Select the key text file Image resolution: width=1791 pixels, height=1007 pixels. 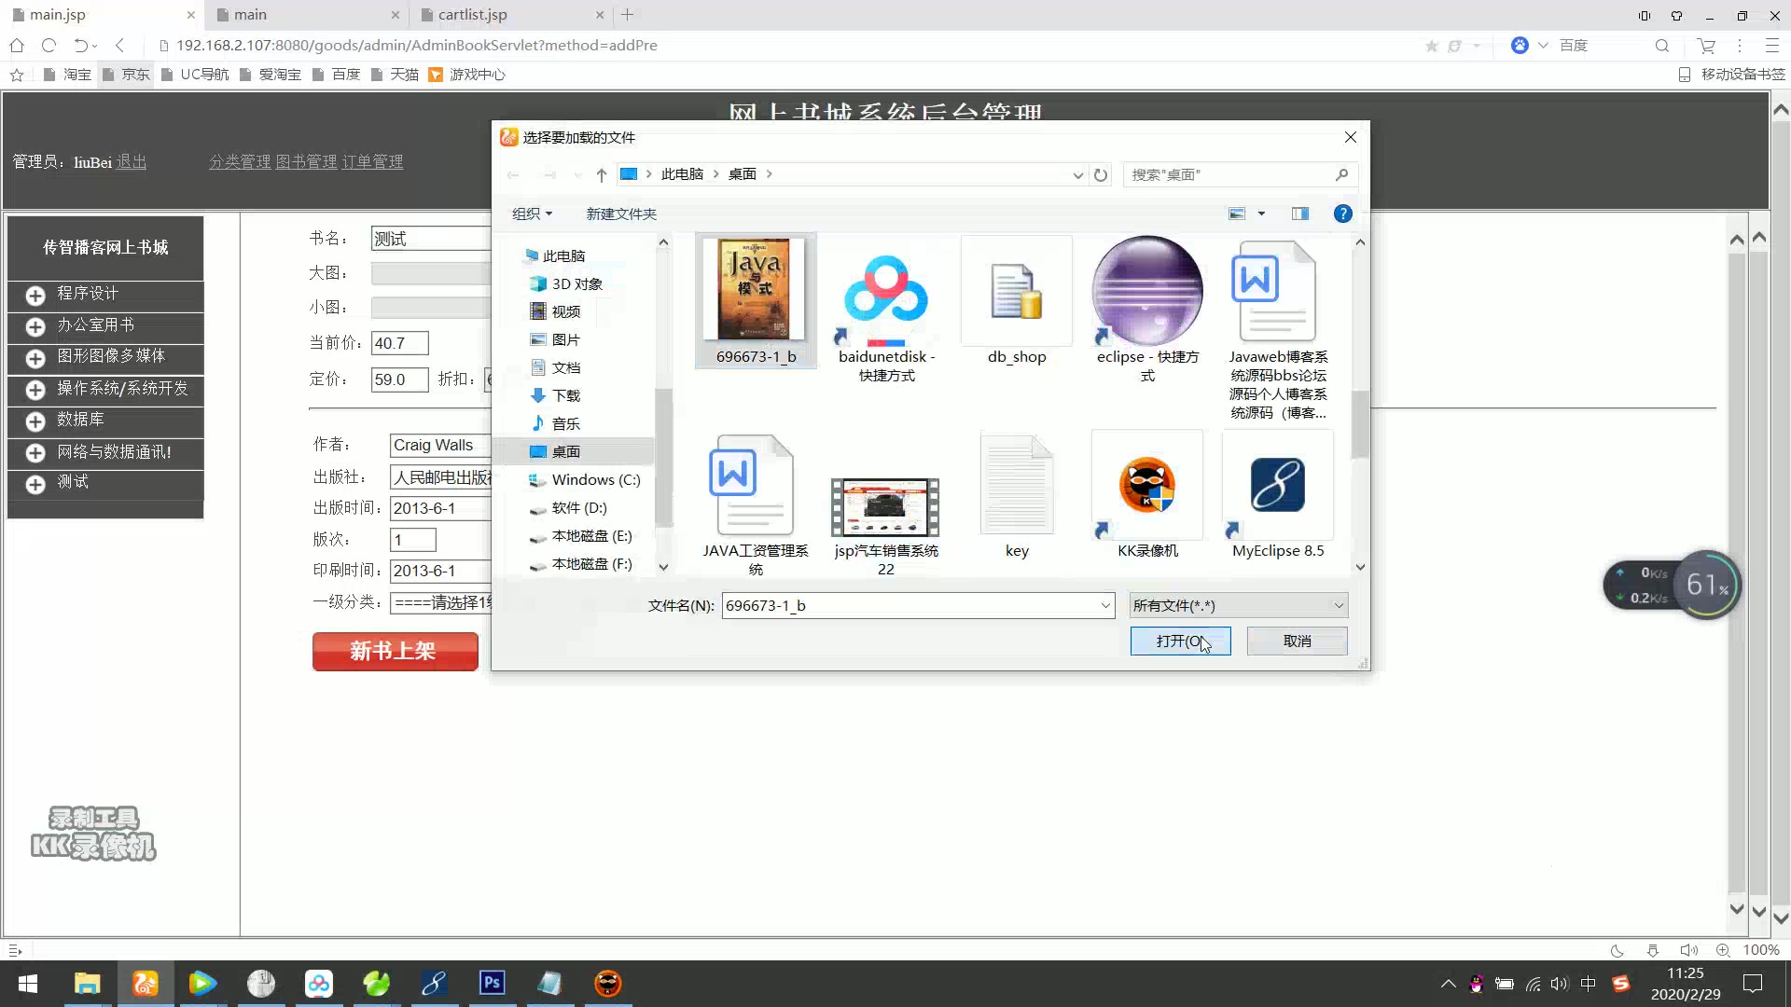(1017, 496)
